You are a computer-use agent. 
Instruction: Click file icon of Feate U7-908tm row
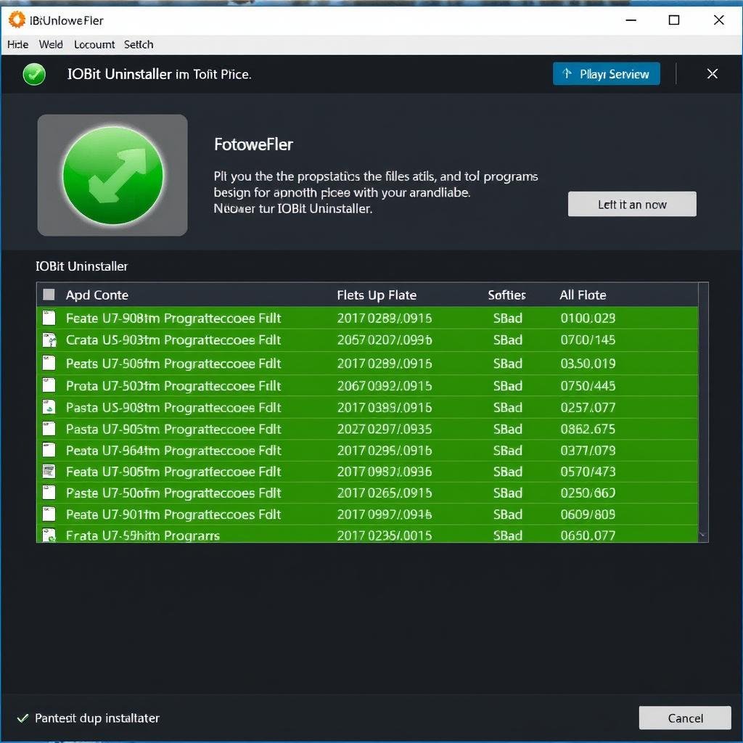point(49,318)
